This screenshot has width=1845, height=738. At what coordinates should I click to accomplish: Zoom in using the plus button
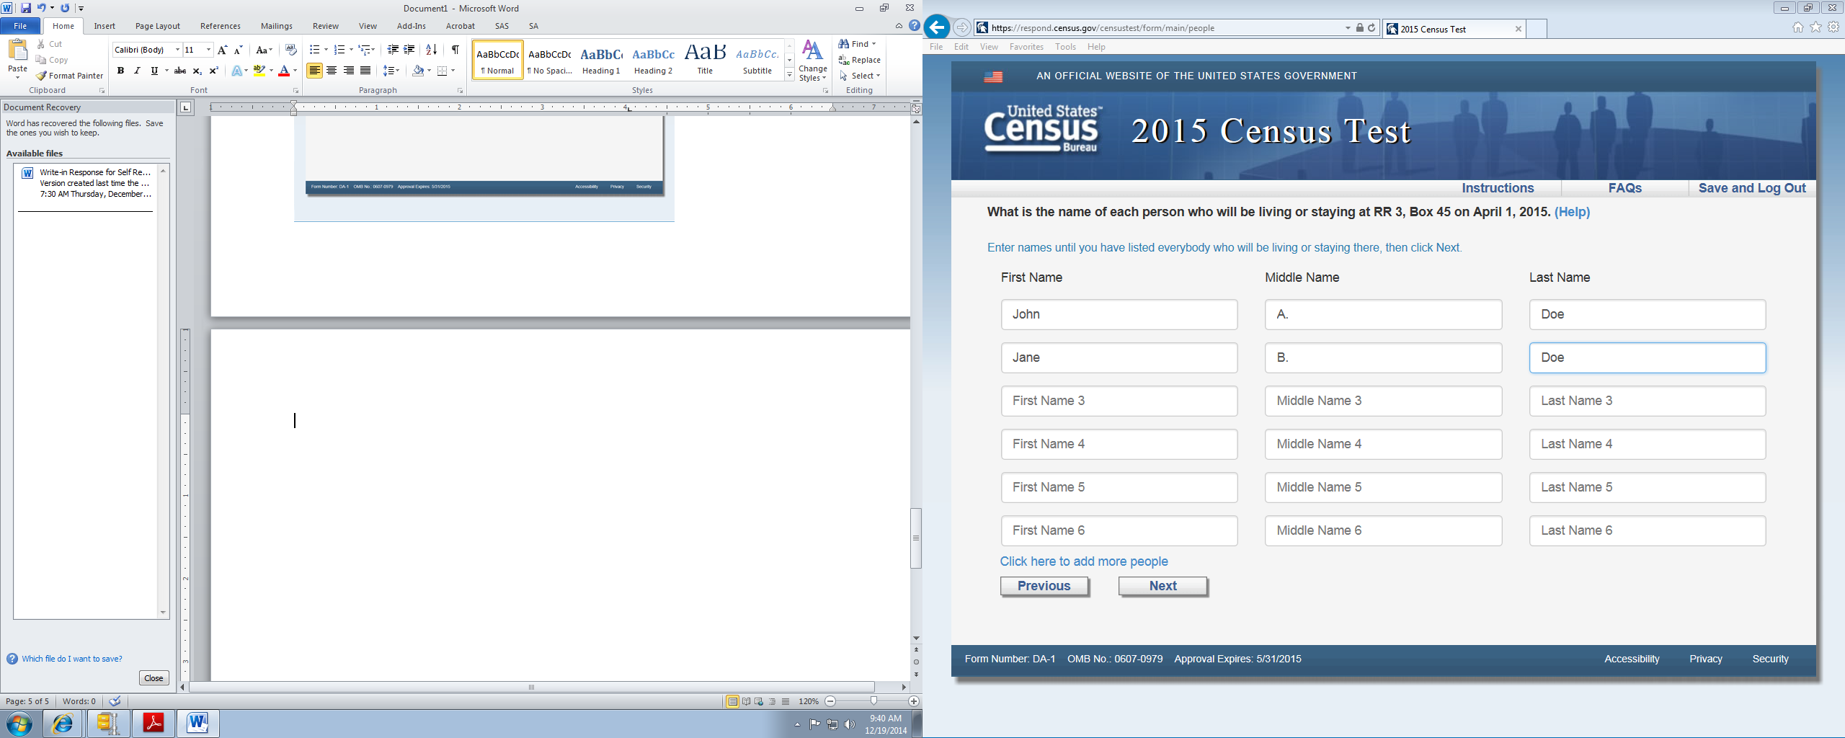pos(914,701)
